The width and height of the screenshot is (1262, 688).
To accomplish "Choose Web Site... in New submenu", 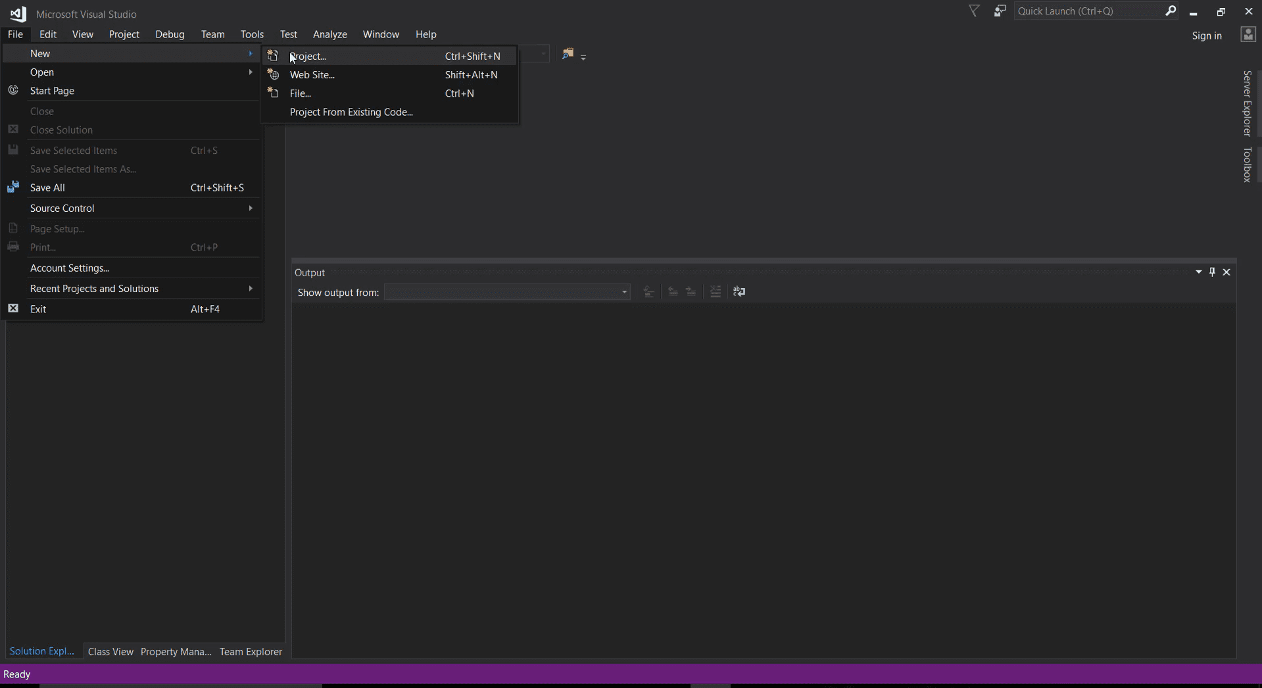I will click(x=389, y=74).
